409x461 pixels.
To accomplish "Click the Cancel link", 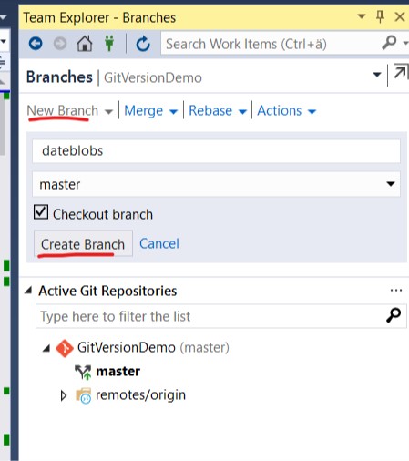I will click(159, 243).
